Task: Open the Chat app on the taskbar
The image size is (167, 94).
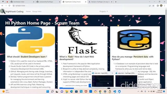Action: (62, 91)
